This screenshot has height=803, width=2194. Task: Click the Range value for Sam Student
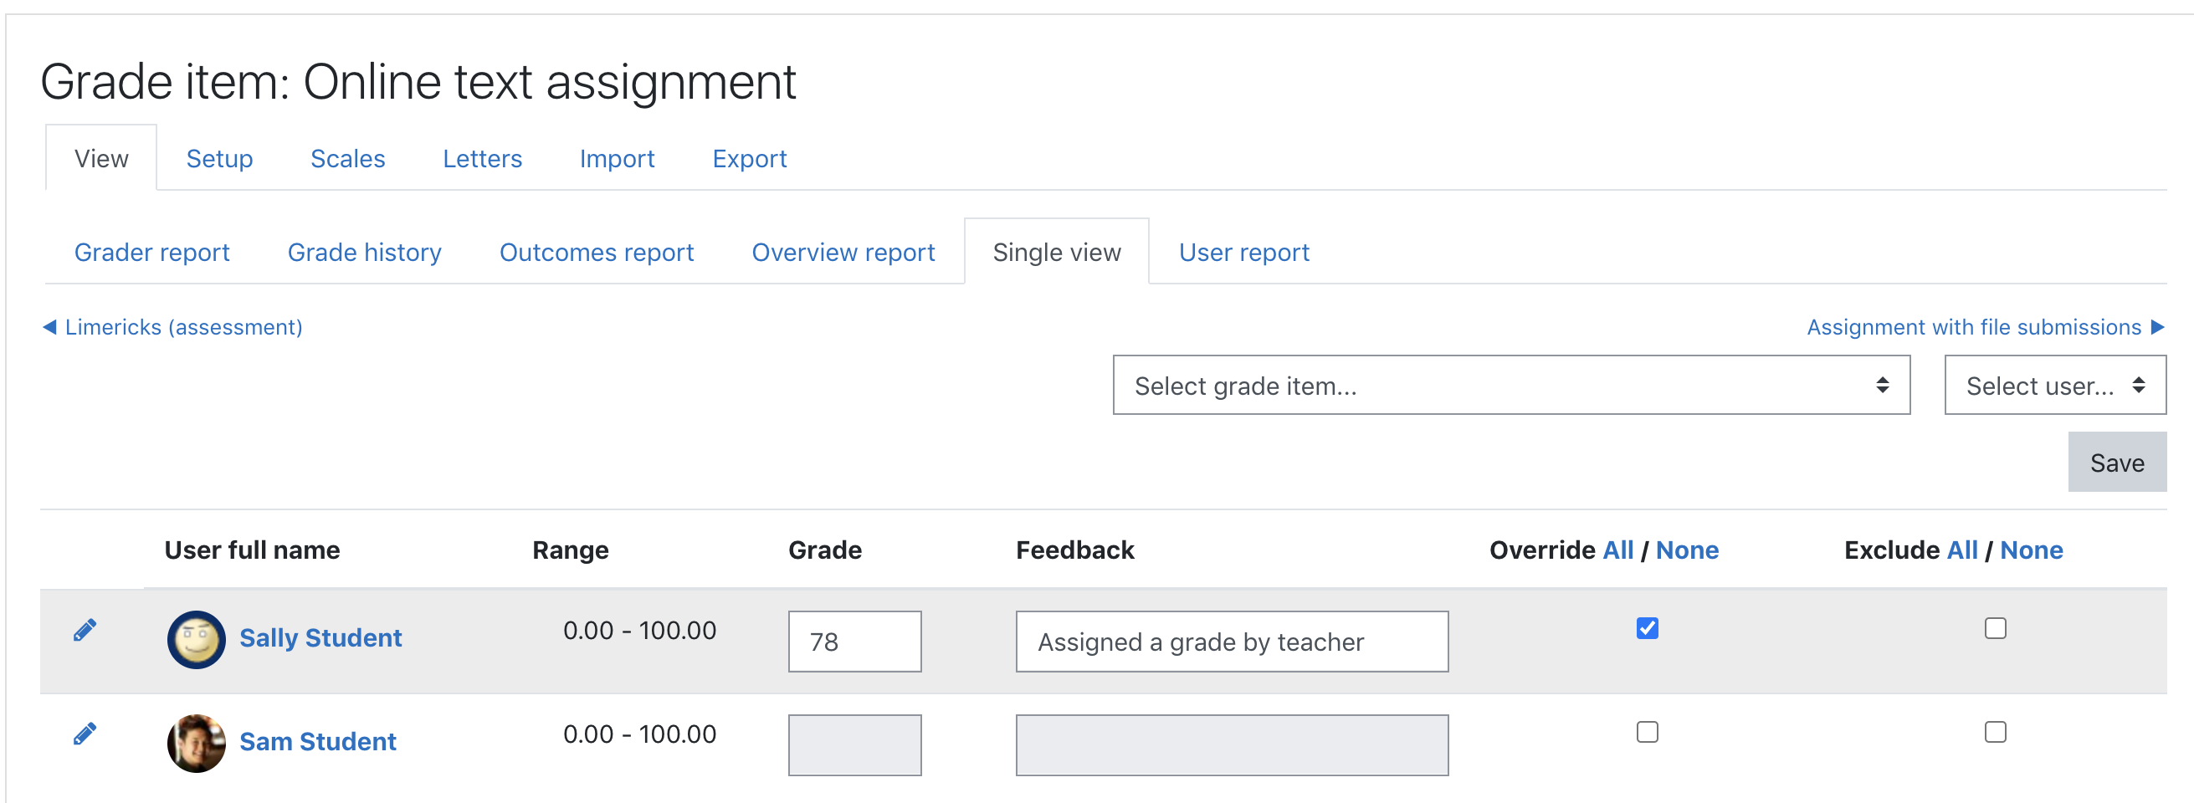639,734
